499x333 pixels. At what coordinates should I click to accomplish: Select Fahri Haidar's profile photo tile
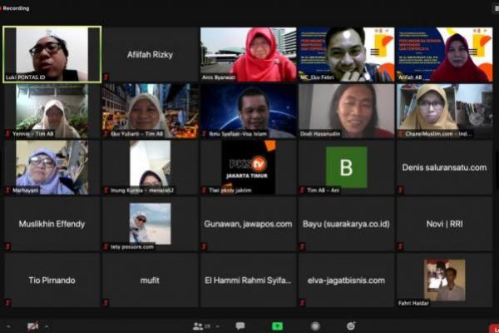[x=445, y=280]
